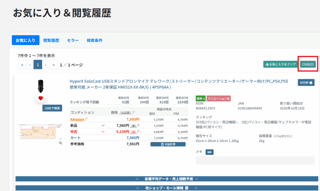
Task: Open external link icon in 新品 row
Action: (x=138, y=125)
